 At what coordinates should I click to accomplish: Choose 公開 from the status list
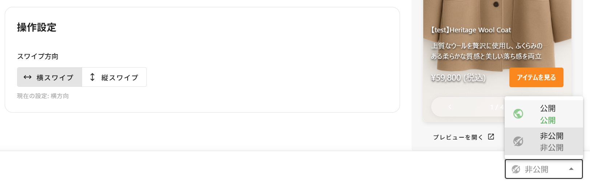click(x=547, y=114)
